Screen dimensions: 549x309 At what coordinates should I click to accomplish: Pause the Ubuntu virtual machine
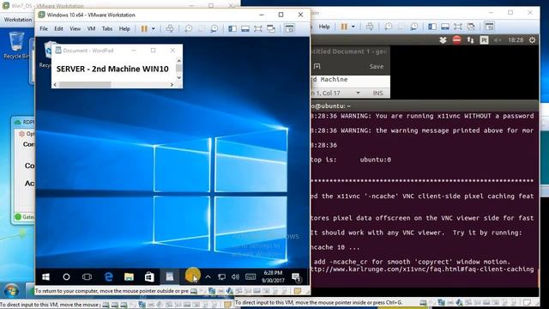344,27
